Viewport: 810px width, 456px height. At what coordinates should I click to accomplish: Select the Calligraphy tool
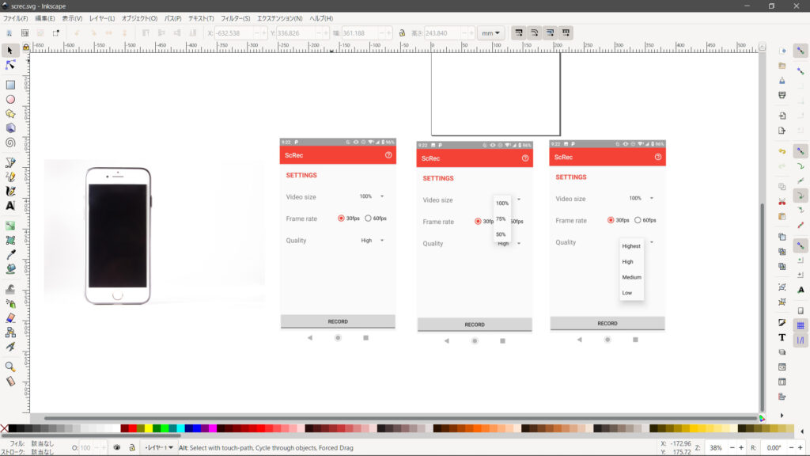click(9, 192)
